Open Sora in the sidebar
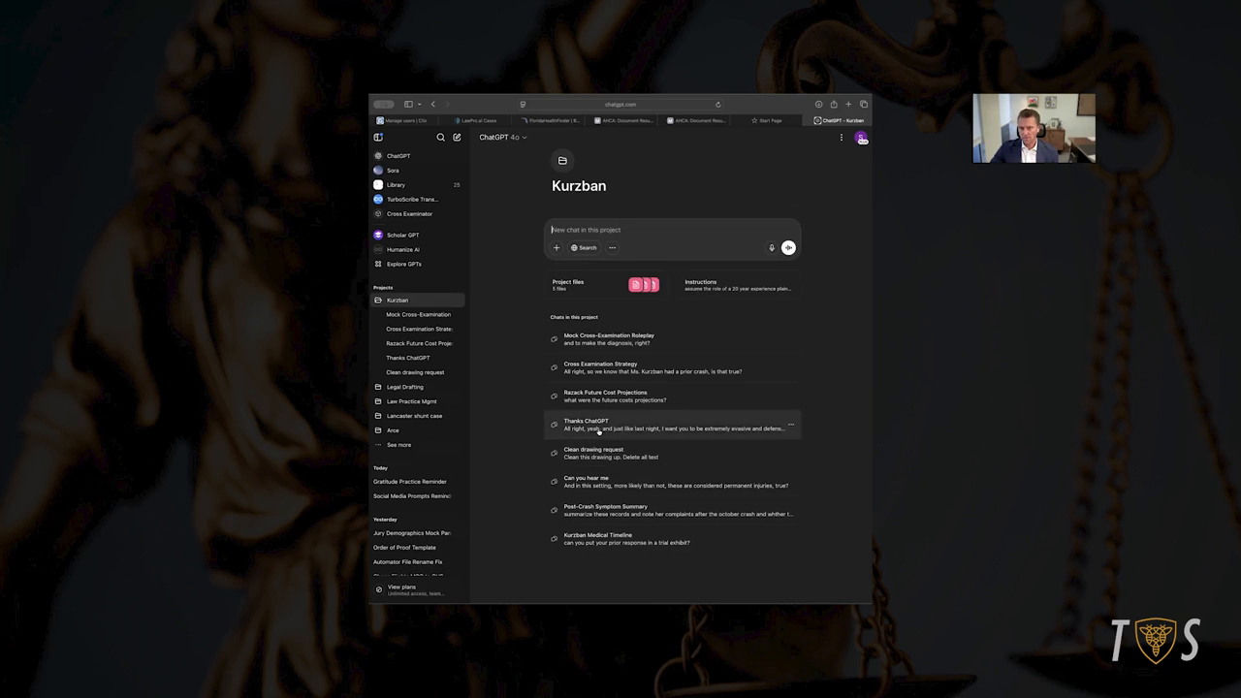 418,171
